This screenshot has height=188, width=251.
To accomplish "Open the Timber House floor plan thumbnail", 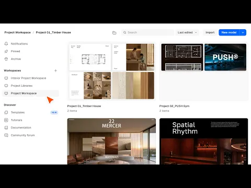I will click(90, 57).
